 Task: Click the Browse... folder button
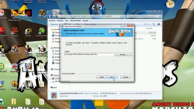click(123, 54)
